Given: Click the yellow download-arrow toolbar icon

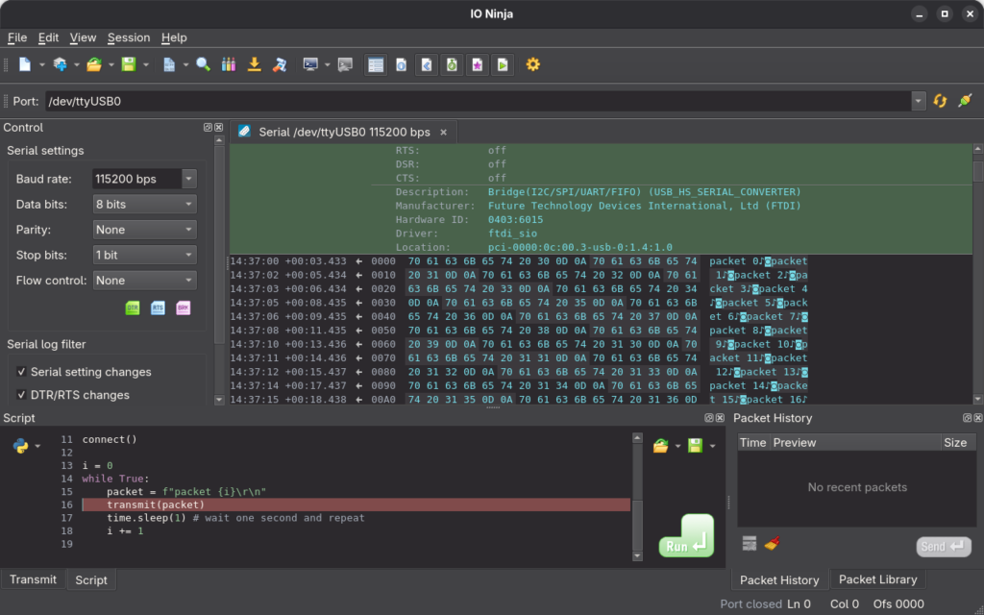Looking at the screenshot, I should [x=254, y=64].
